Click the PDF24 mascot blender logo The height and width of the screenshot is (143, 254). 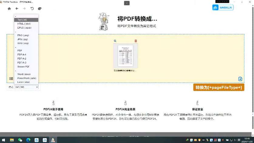pos(104,21)
